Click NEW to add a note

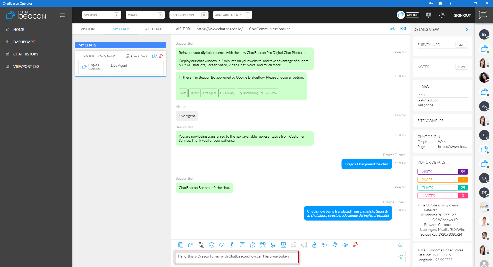(x=461, y=67)
